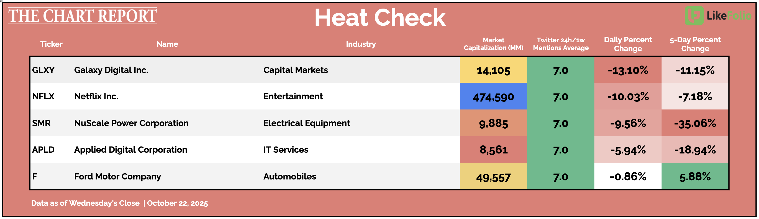Click the green LikeFolio logo icon
The height and width of the screenshot is (219, 759).
(x=694, y=15)
